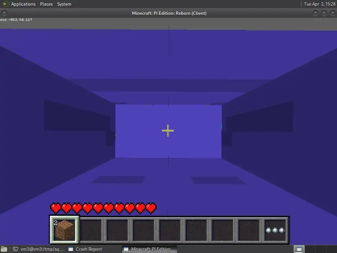This screenshot has height=253, width=337.
Task: Click the show desktop icon in taskbar
Action: tap(4, 249)
